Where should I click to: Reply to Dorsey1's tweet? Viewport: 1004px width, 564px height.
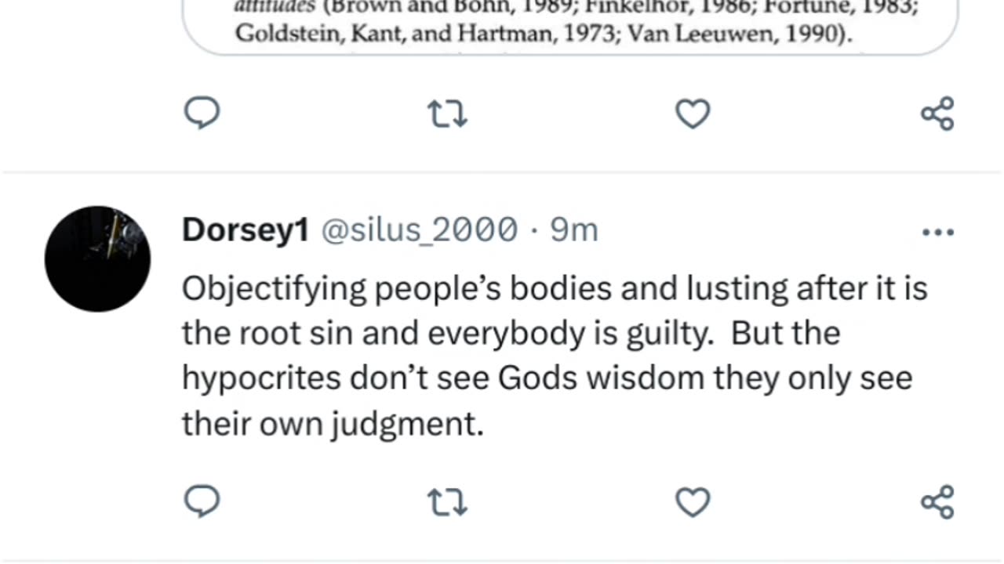[202, 501]
